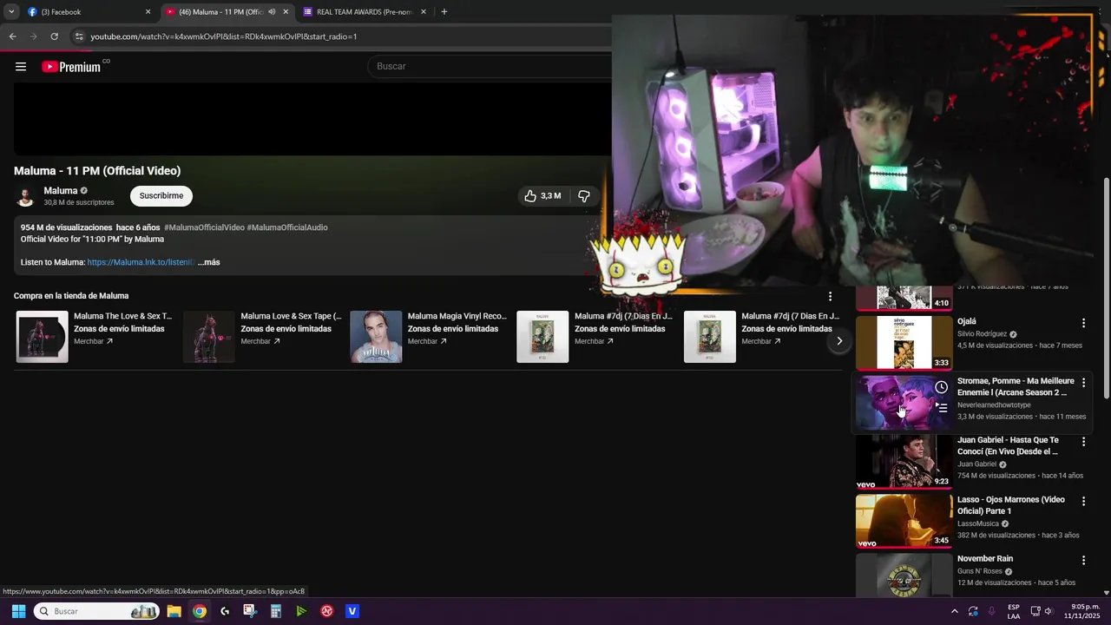Image resolution: width=1111 pixels, height=625 pixels.
Task: Like the Maluma video (3,3 M)
Action: click(x=542, y=196)
